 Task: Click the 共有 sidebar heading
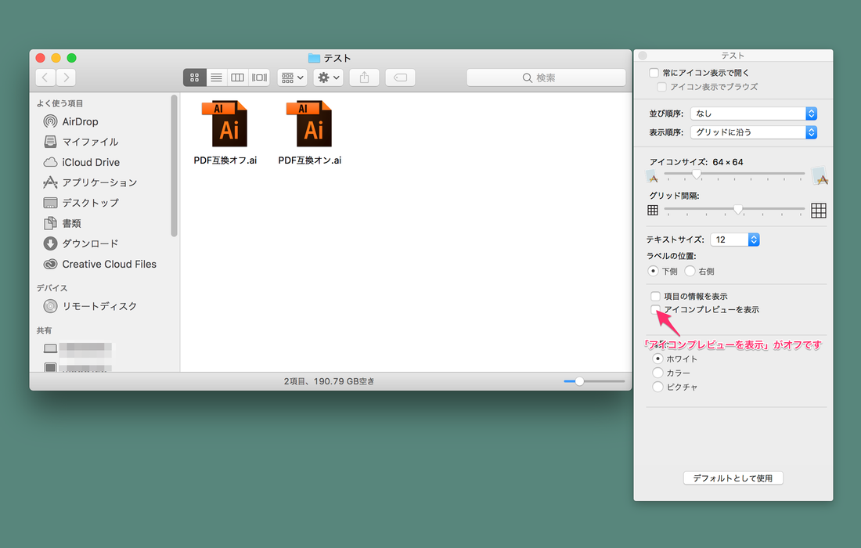click(x=44, y=330)
